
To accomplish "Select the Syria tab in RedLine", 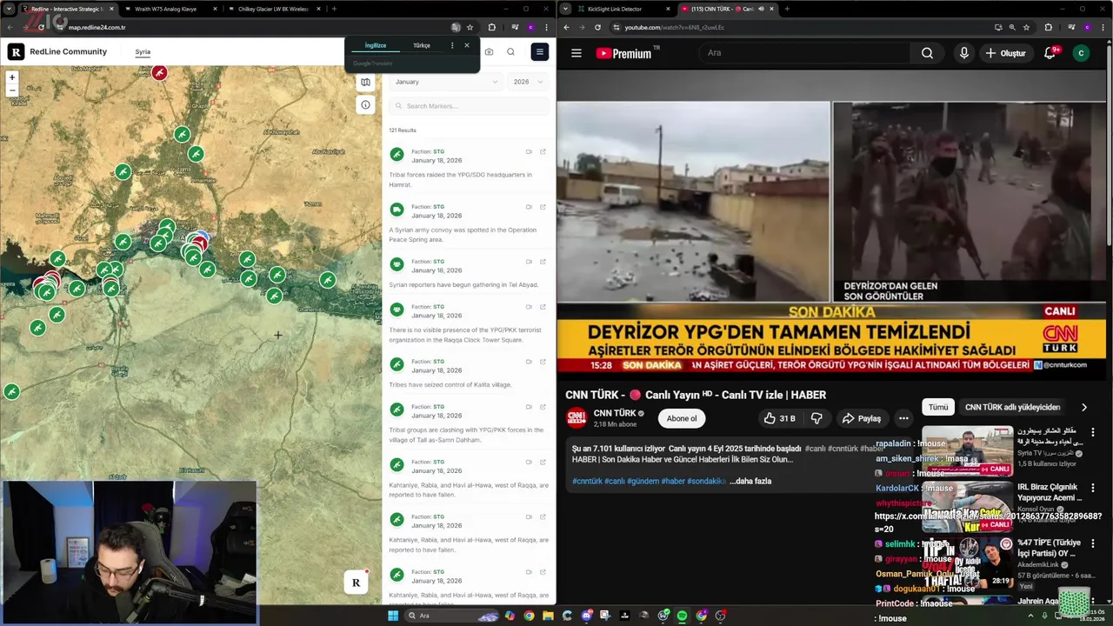I will pos(143,52).
